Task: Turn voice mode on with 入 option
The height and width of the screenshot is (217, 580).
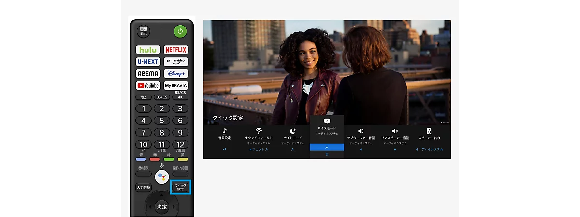Action: tap(327, 147)
